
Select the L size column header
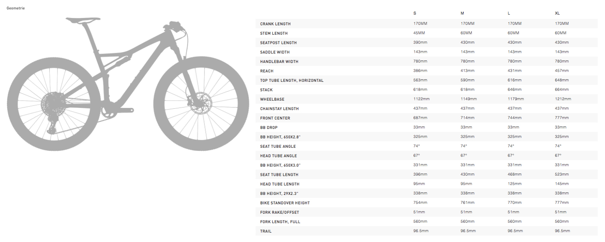(509, 14)
